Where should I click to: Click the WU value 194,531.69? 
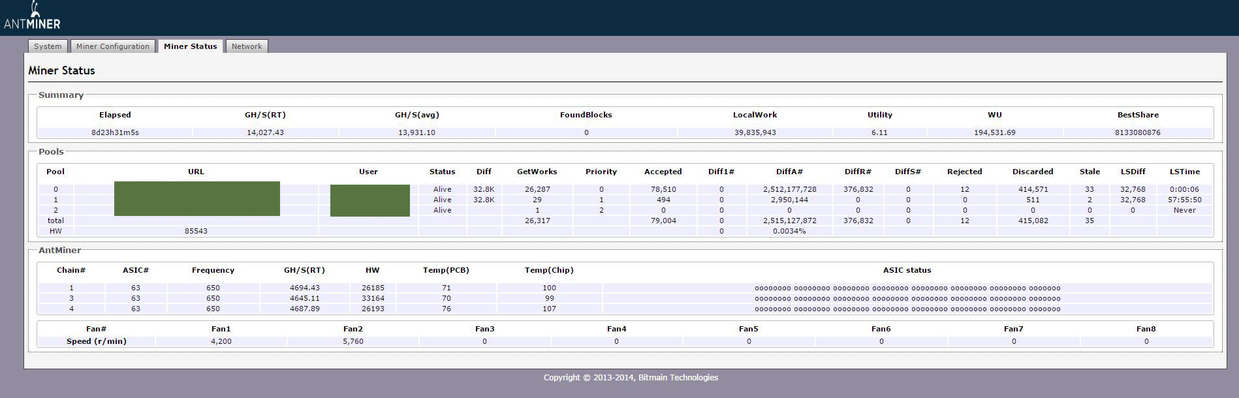(x=994, y=132)
